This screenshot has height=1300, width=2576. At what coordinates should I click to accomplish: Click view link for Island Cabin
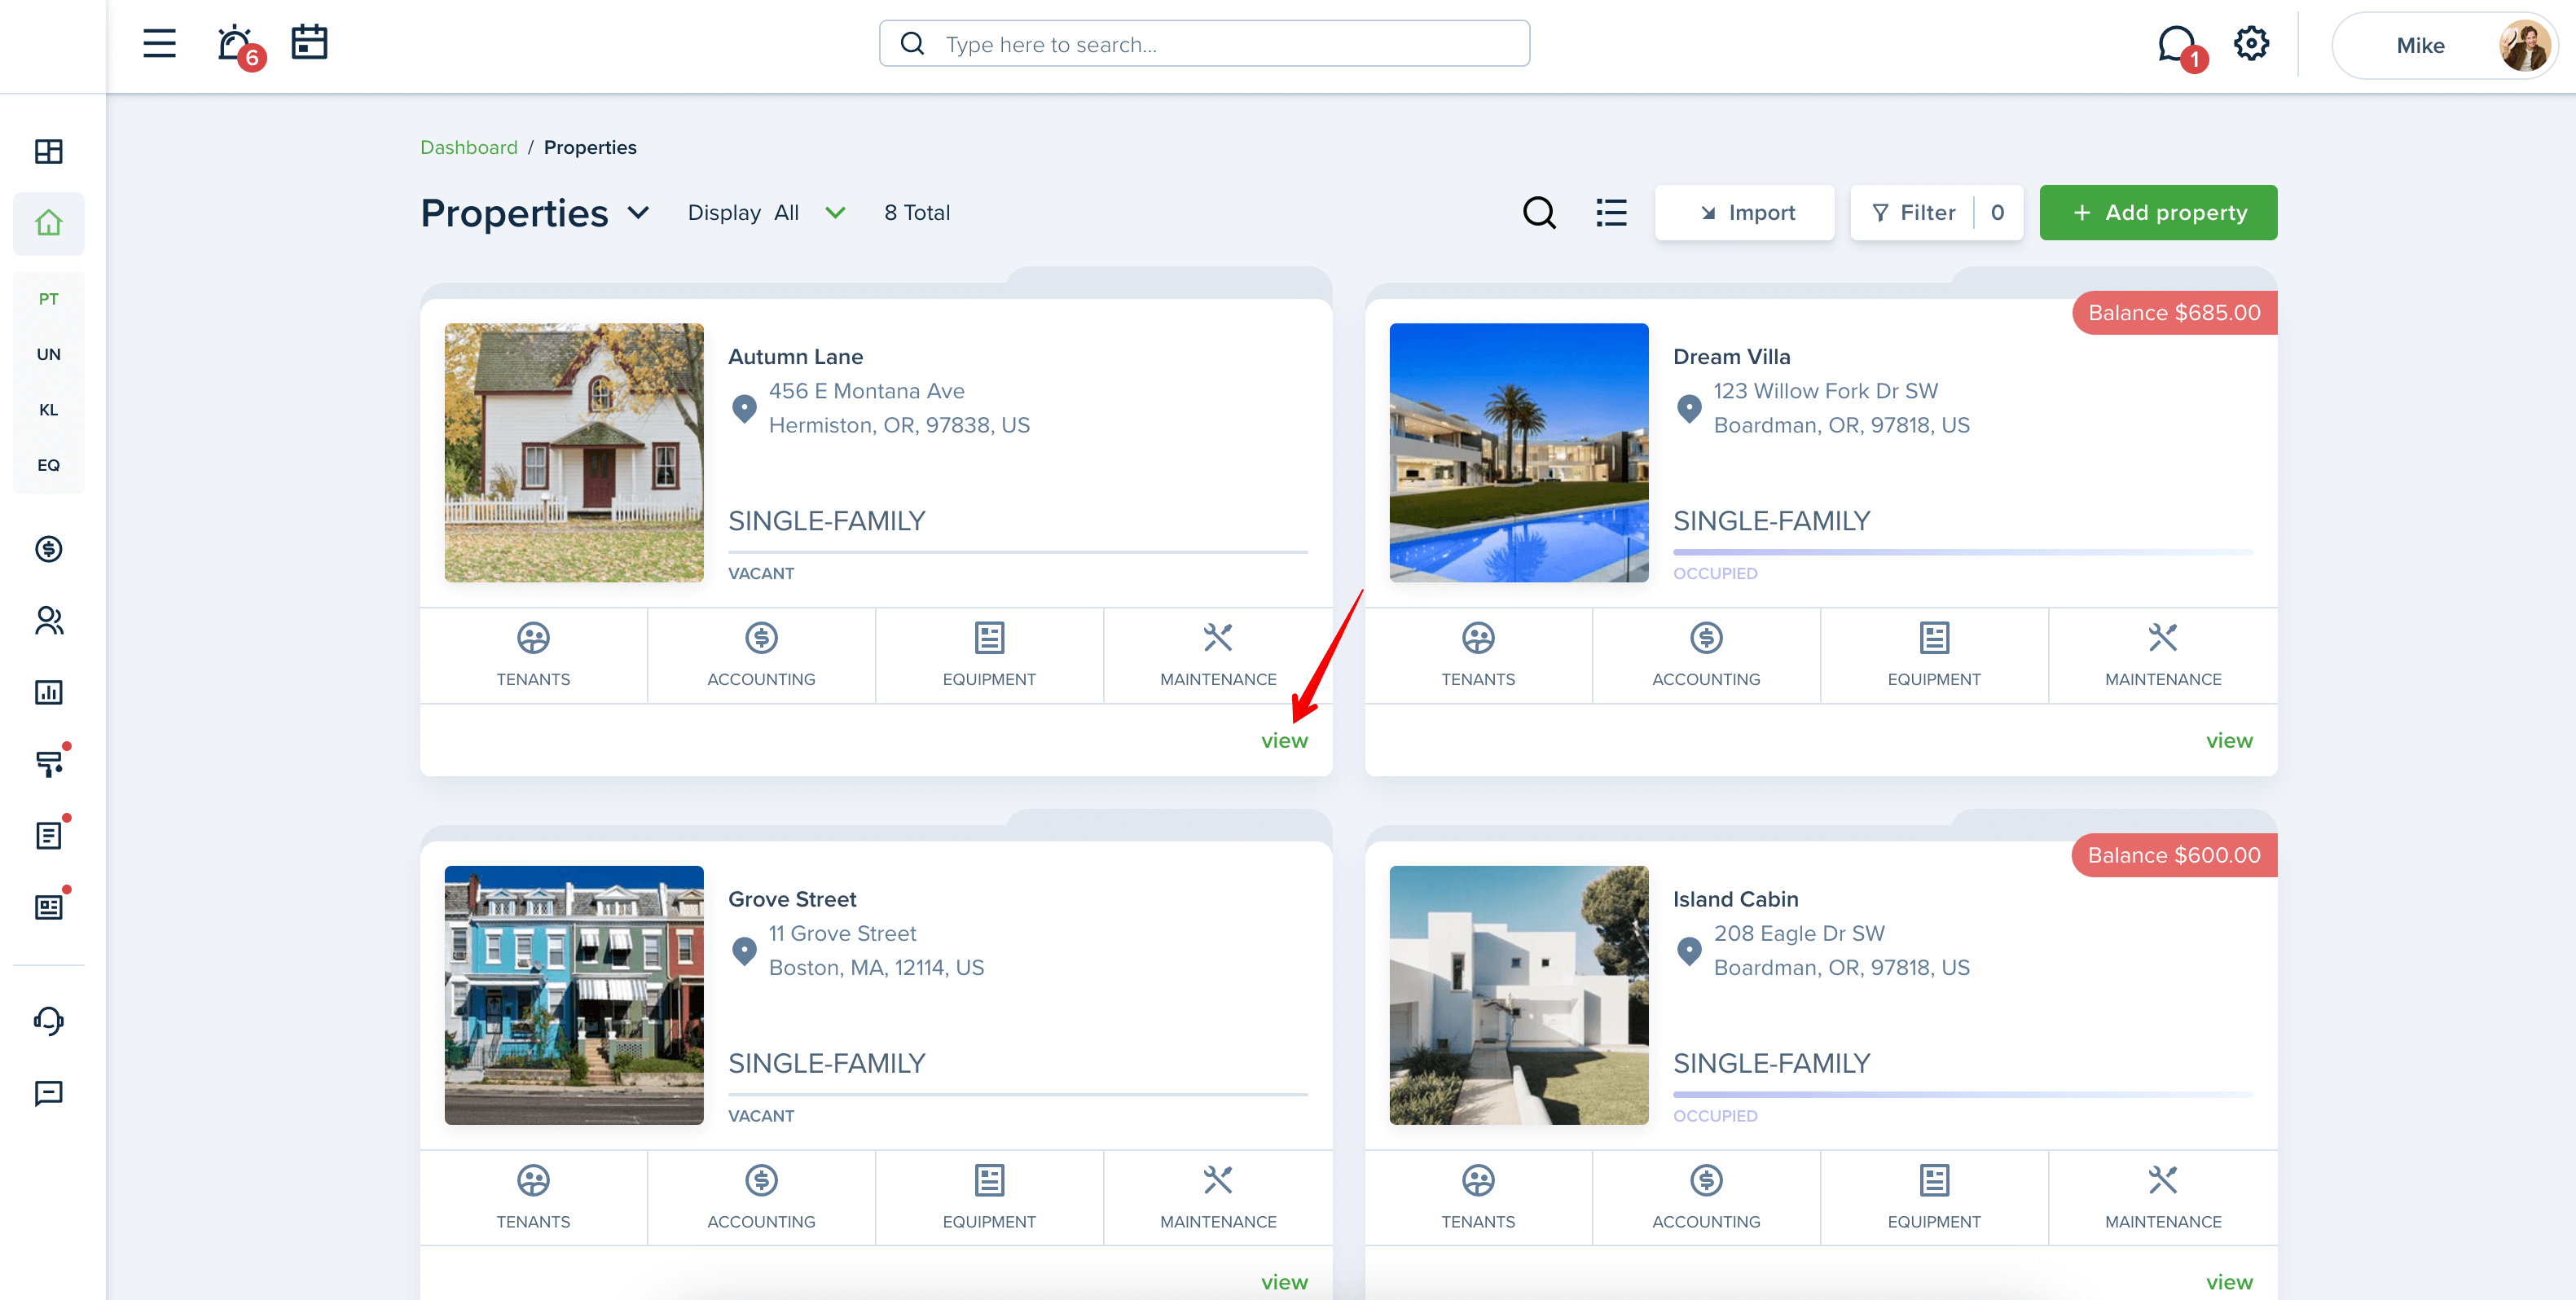coord(2229,1282)
